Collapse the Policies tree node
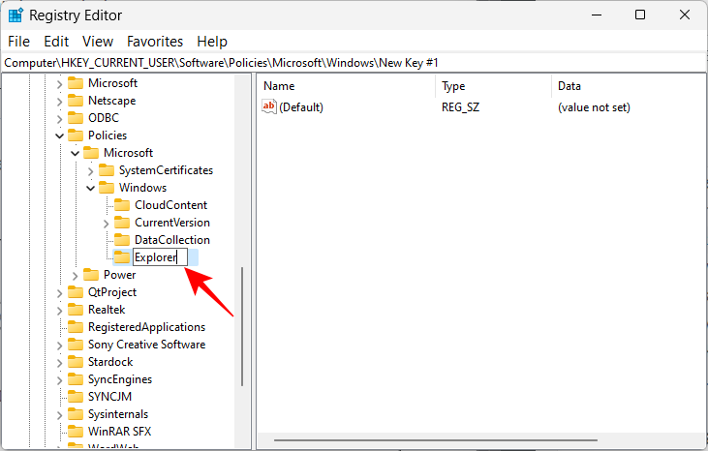This screenshot has height=451, width=708. pos(59,135)
